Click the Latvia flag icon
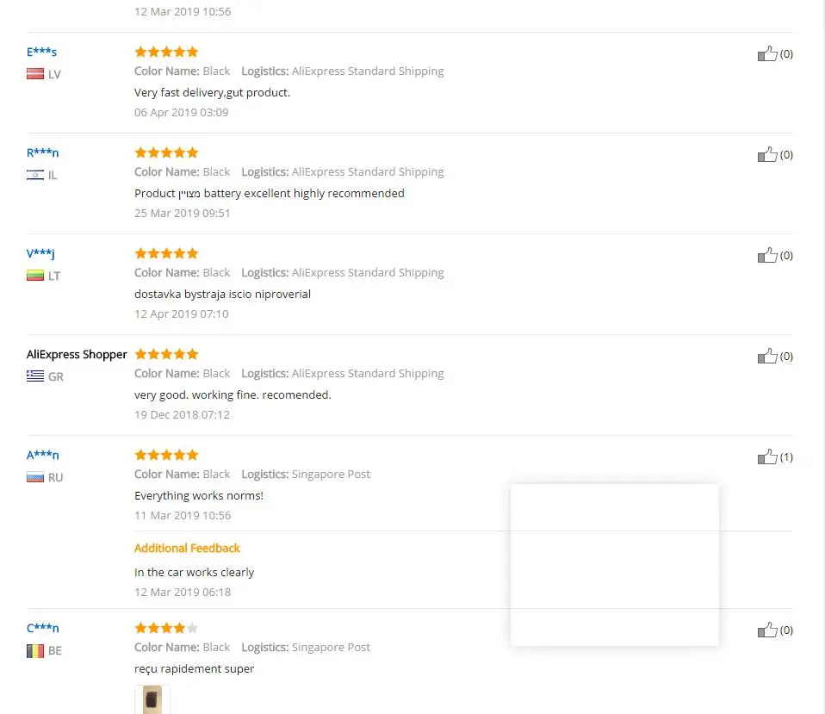 (35, 74)
